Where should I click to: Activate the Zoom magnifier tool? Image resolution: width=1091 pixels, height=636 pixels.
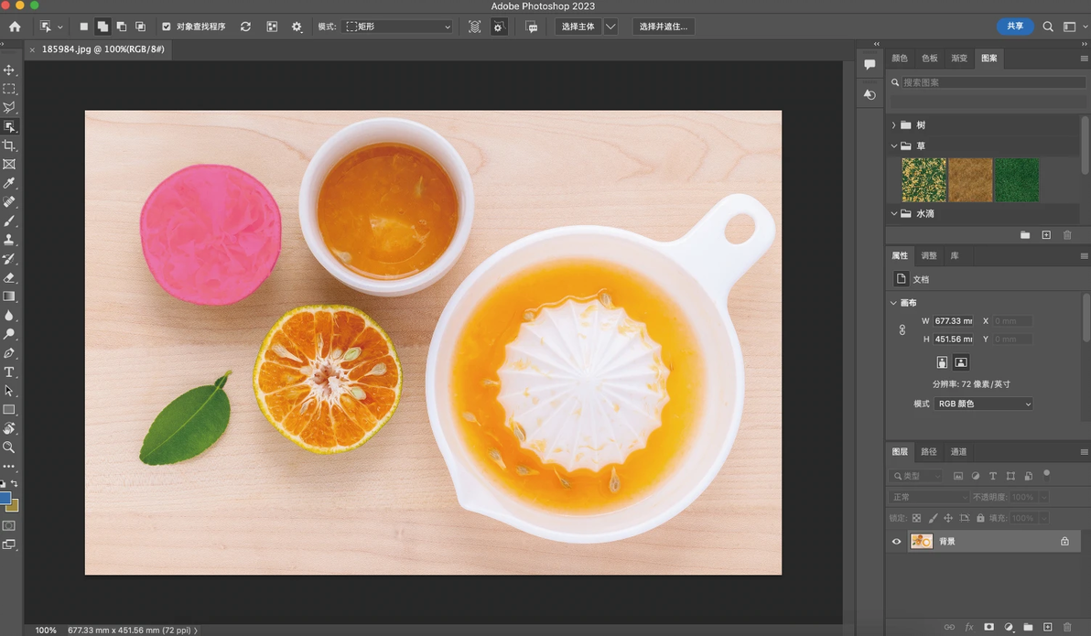[x=9, y=447]
